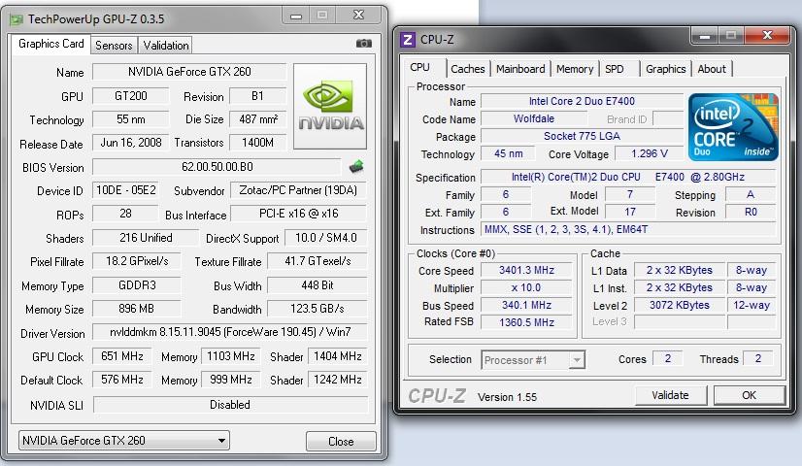Screen dimensions: 802x466
Task: Click the Core Voltage value 1.296 V
Action: point(649,153)
